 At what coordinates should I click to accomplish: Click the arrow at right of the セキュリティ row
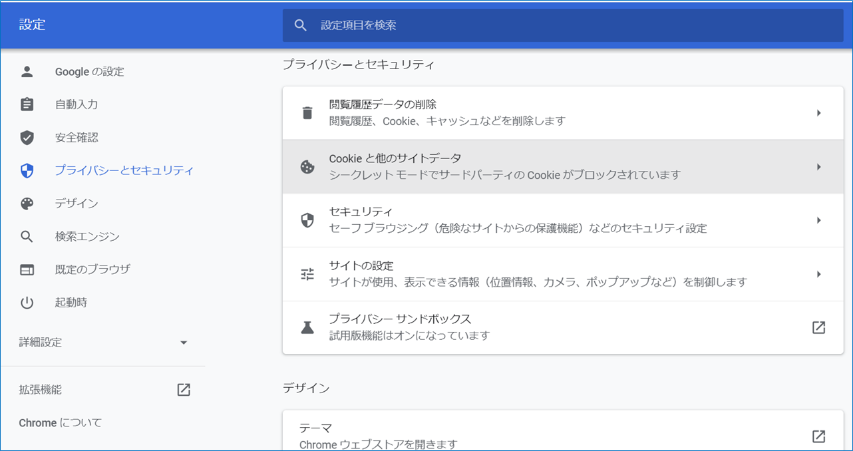click(x=818, y=220)
